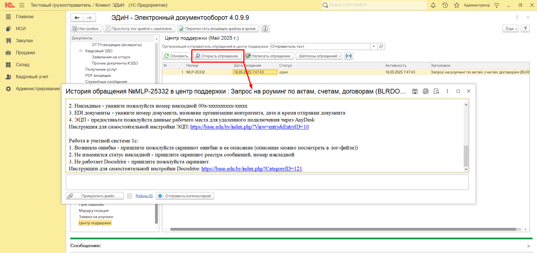
Task: Click the Статус column header
Action: click(x=331, y=66)
